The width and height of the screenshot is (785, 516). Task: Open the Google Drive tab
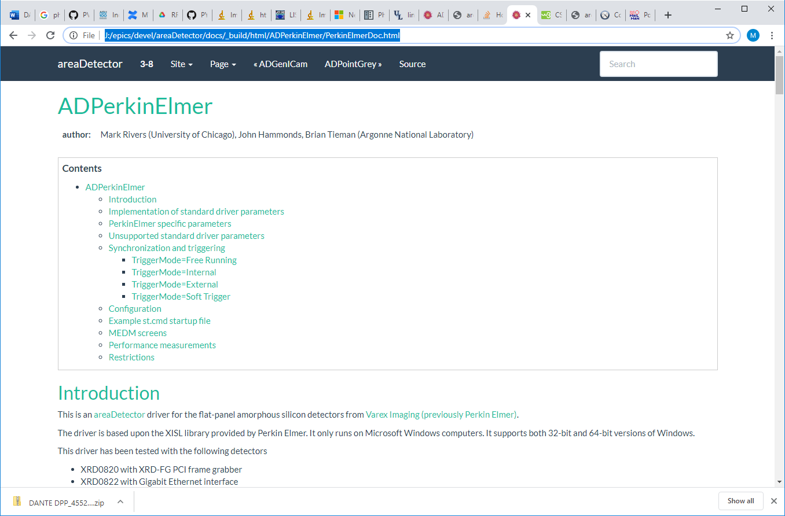click(167, 16)
